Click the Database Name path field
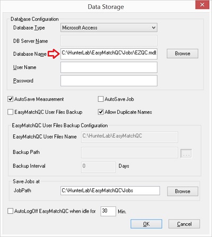The width and height of the screenshot is (212, 237). coord(109,54)
